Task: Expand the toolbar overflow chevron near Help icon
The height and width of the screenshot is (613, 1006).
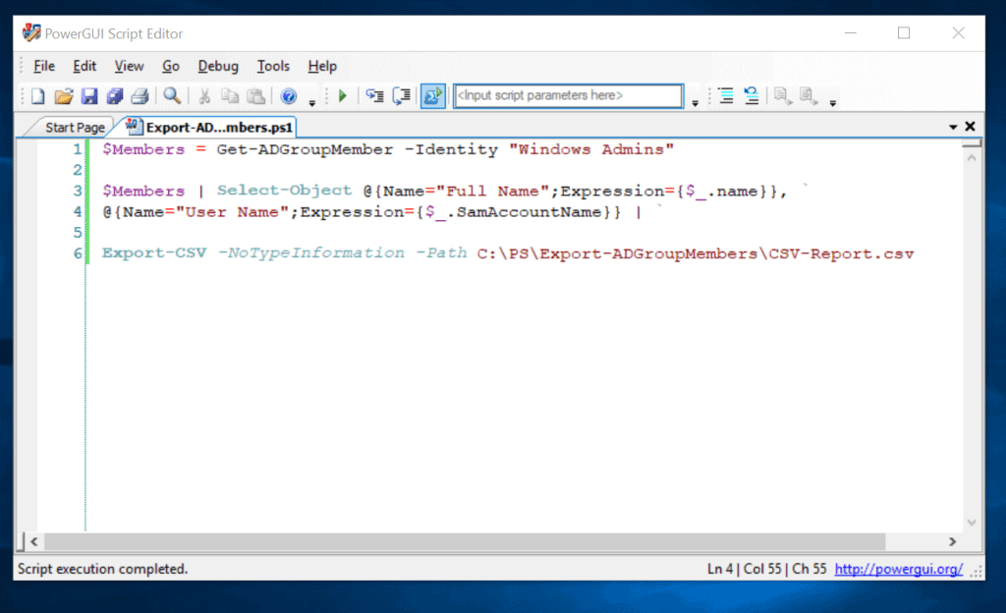Action: [x=311, y=100]
